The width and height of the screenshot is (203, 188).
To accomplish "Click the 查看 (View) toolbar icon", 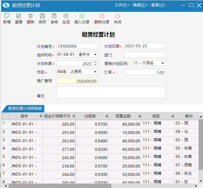I will click(x=19, y=16).
